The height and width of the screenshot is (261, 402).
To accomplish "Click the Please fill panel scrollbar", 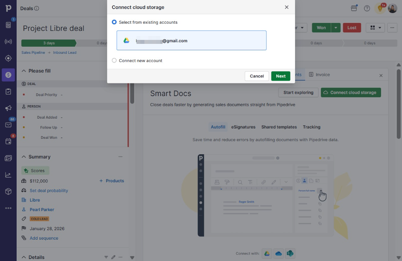I will [x=132, y=93].
